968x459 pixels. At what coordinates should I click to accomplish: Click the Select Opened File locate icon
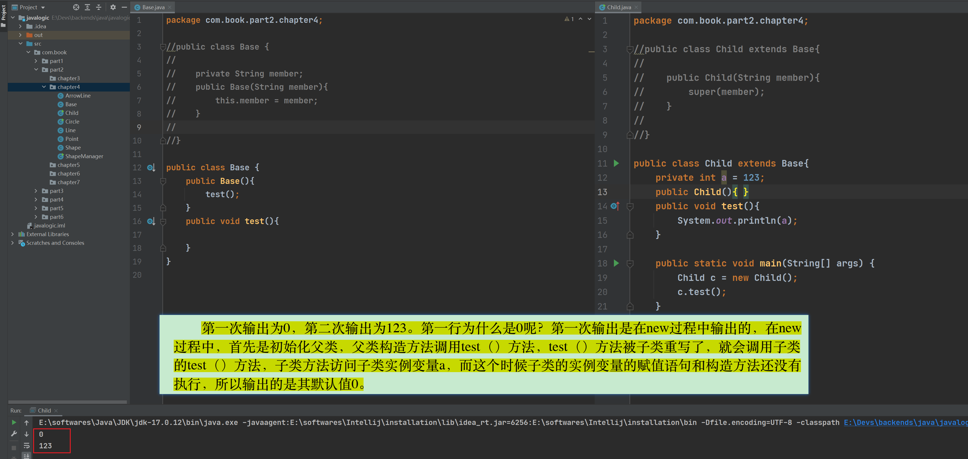tap(76, 7)
